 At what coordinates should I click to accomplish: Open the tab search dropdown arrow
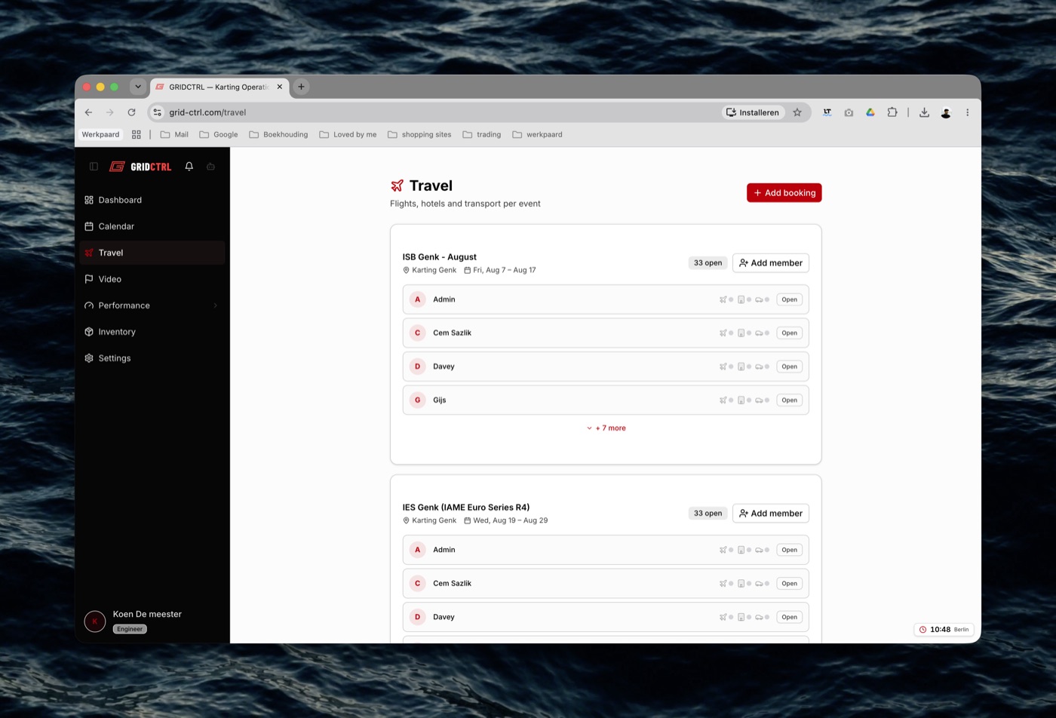click(138, 87)
